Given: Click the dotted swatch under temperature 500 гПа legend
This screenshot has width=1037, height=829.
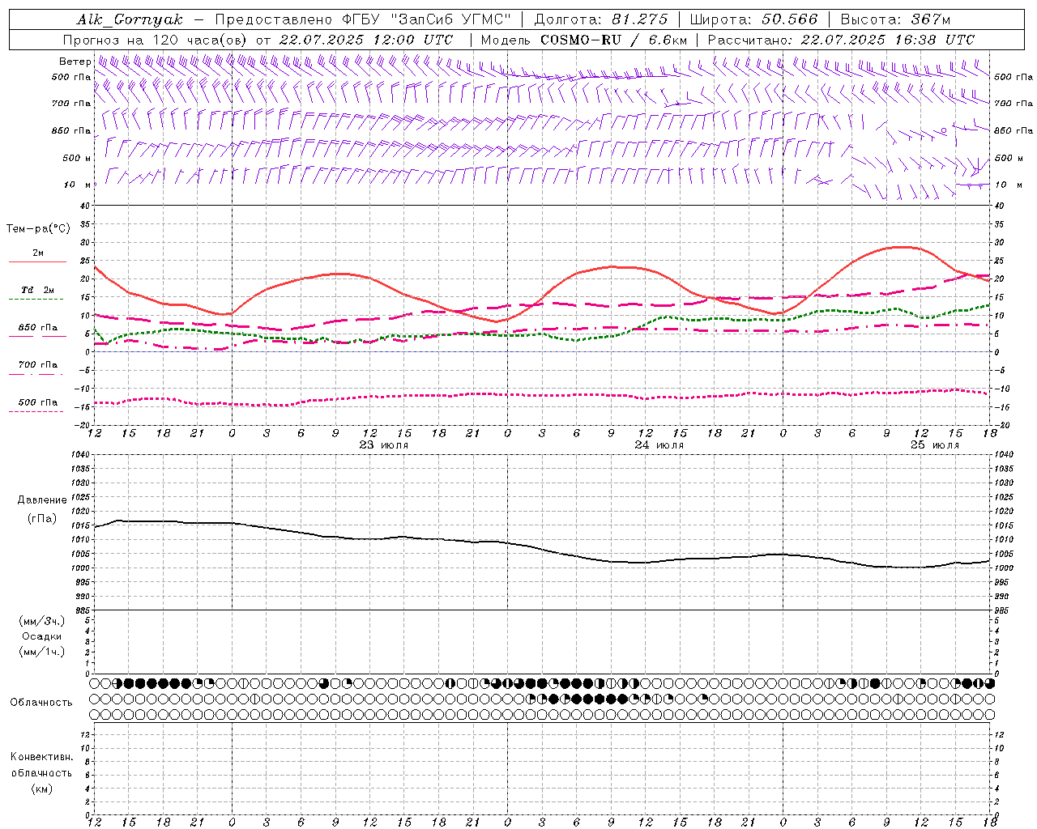Looking at the screenshot, I should pyautogui.click(x=36, y=411).
